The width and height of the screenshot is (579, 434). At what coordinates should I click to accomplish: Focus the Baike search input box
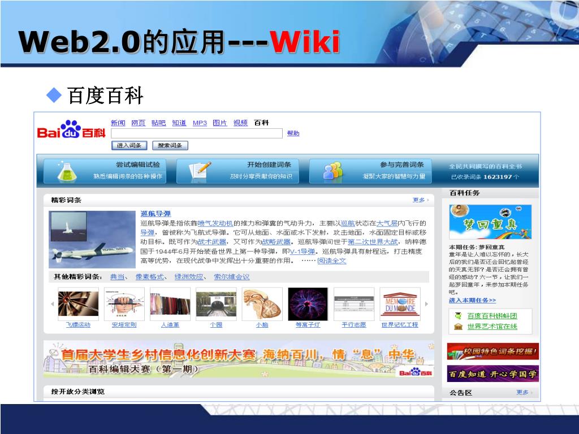[x=197, y=133]
